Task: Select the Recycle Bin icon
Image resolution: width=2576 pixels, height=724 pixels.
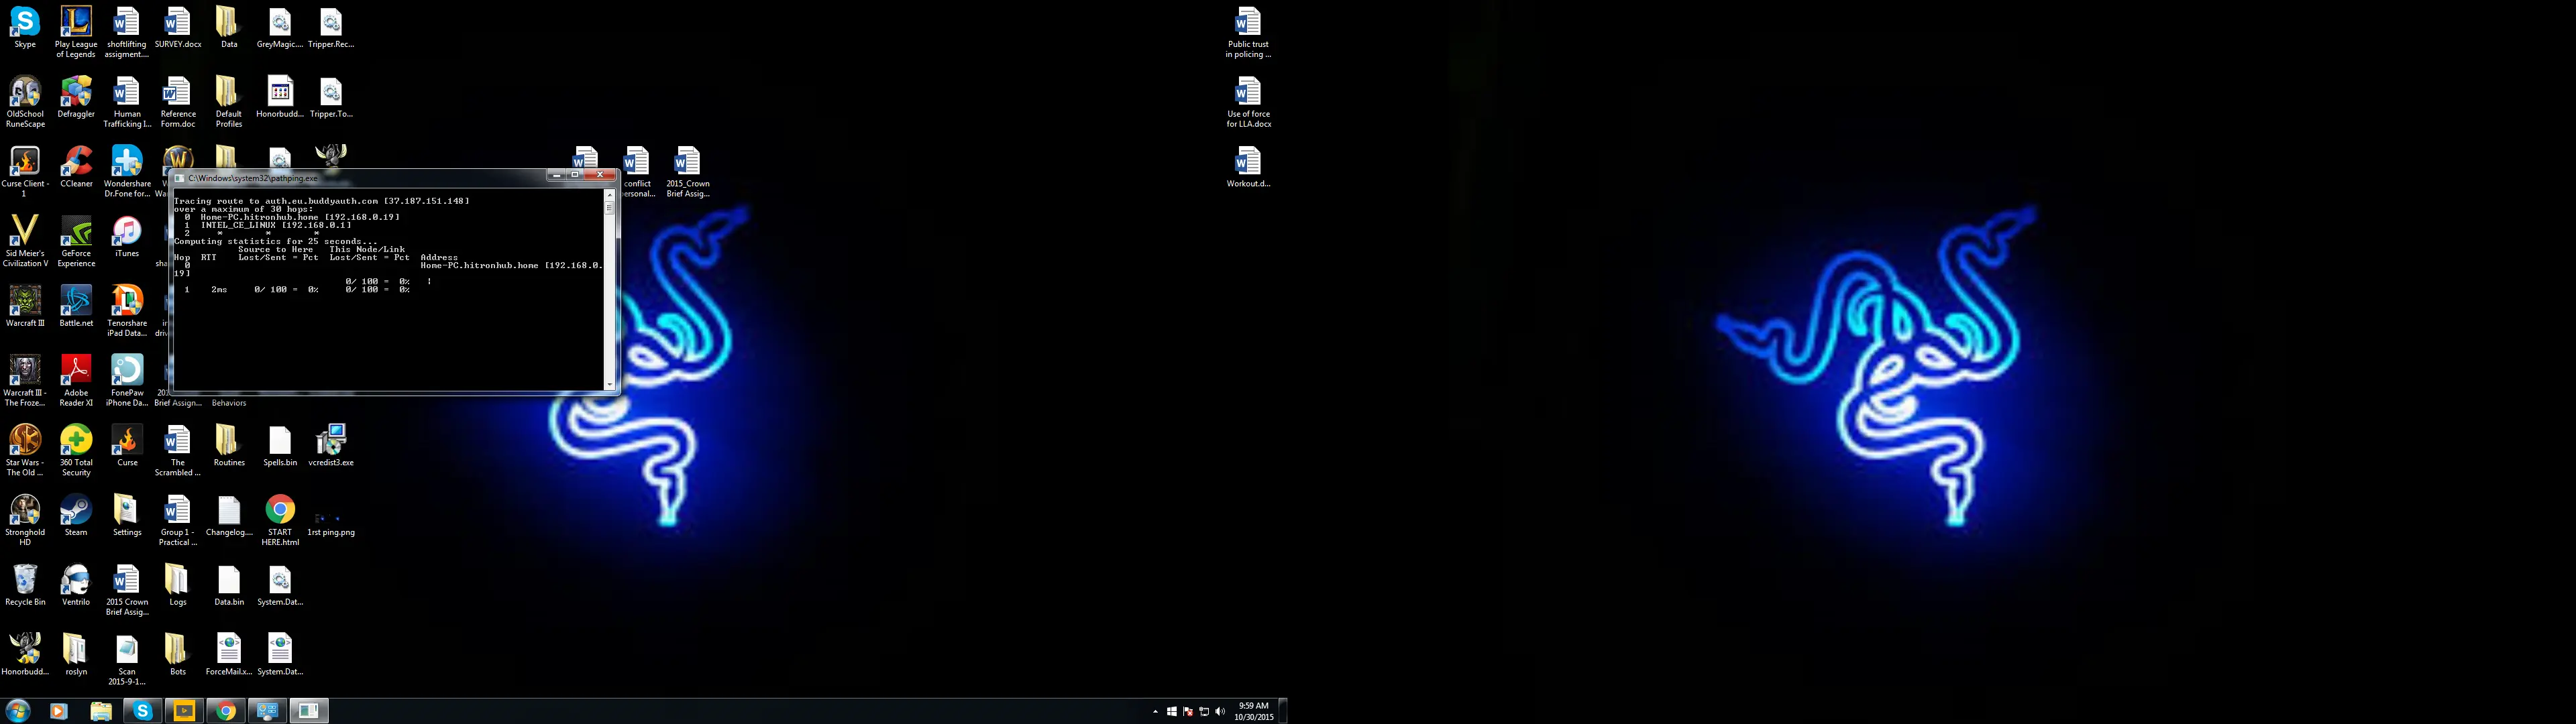Action: coord(25,585)
